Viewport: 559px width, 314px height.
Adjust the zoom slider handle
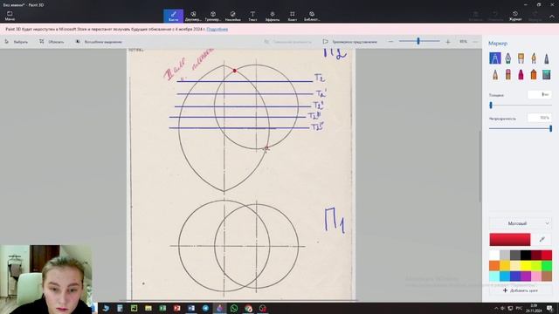pyautogui.click(x=418, y=41)
